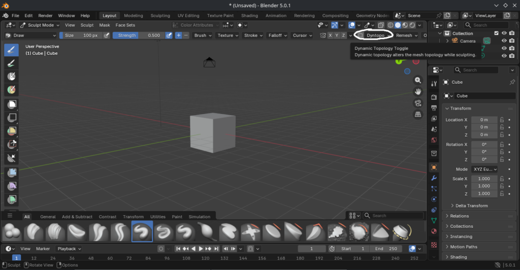The width and height of the screenshot is (520, 270).
Task: Hide the Camera in viewport via eye
Action: [x=504, y=41]
